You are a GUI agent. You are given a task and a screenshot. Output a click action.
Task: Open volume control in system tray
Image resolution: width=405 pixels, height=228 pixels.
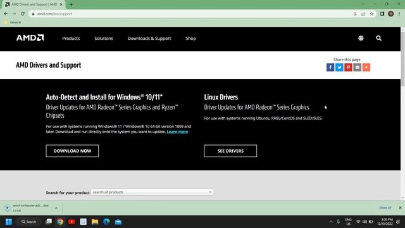tap(364, 222)
